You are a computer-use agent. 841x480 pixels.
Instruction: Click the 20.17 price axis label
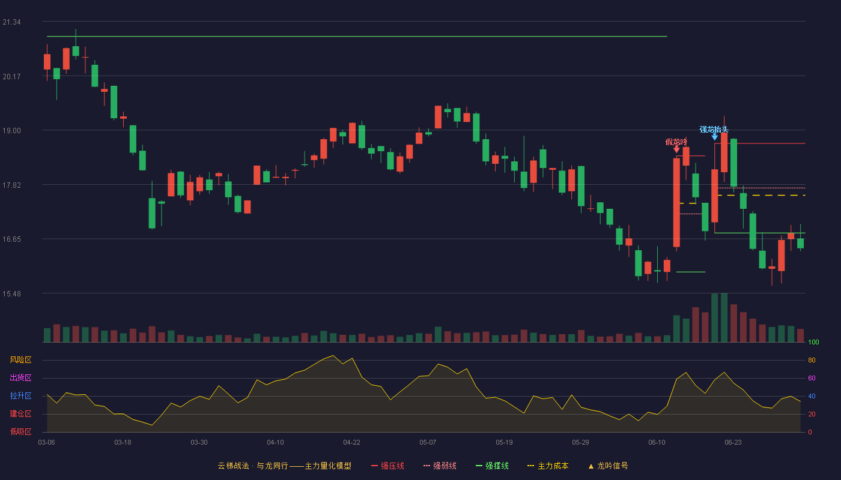point(11,76)
